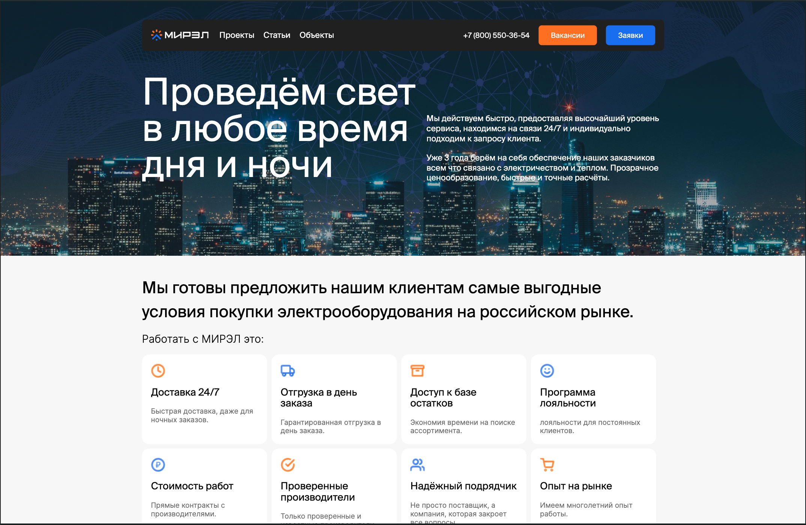Call the +7 (800) 550-36-54 phone number

coord(496,35)
